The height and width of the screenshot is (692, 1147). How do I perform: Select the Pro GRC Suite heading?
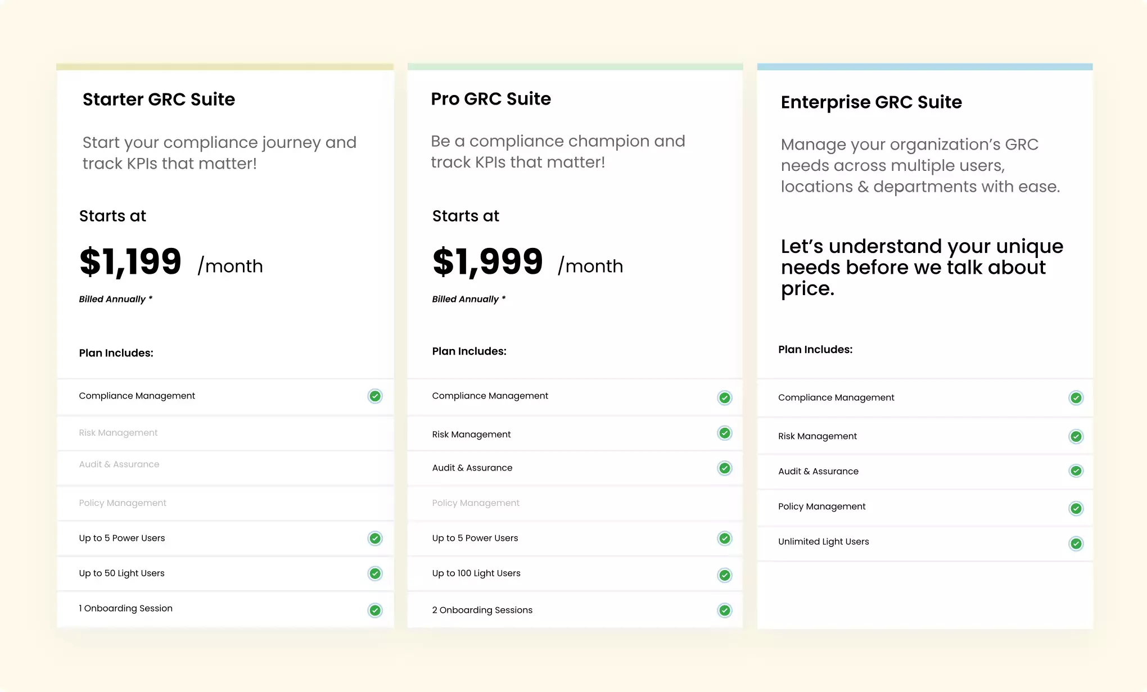pyautogui.click(x=491, y=99)
